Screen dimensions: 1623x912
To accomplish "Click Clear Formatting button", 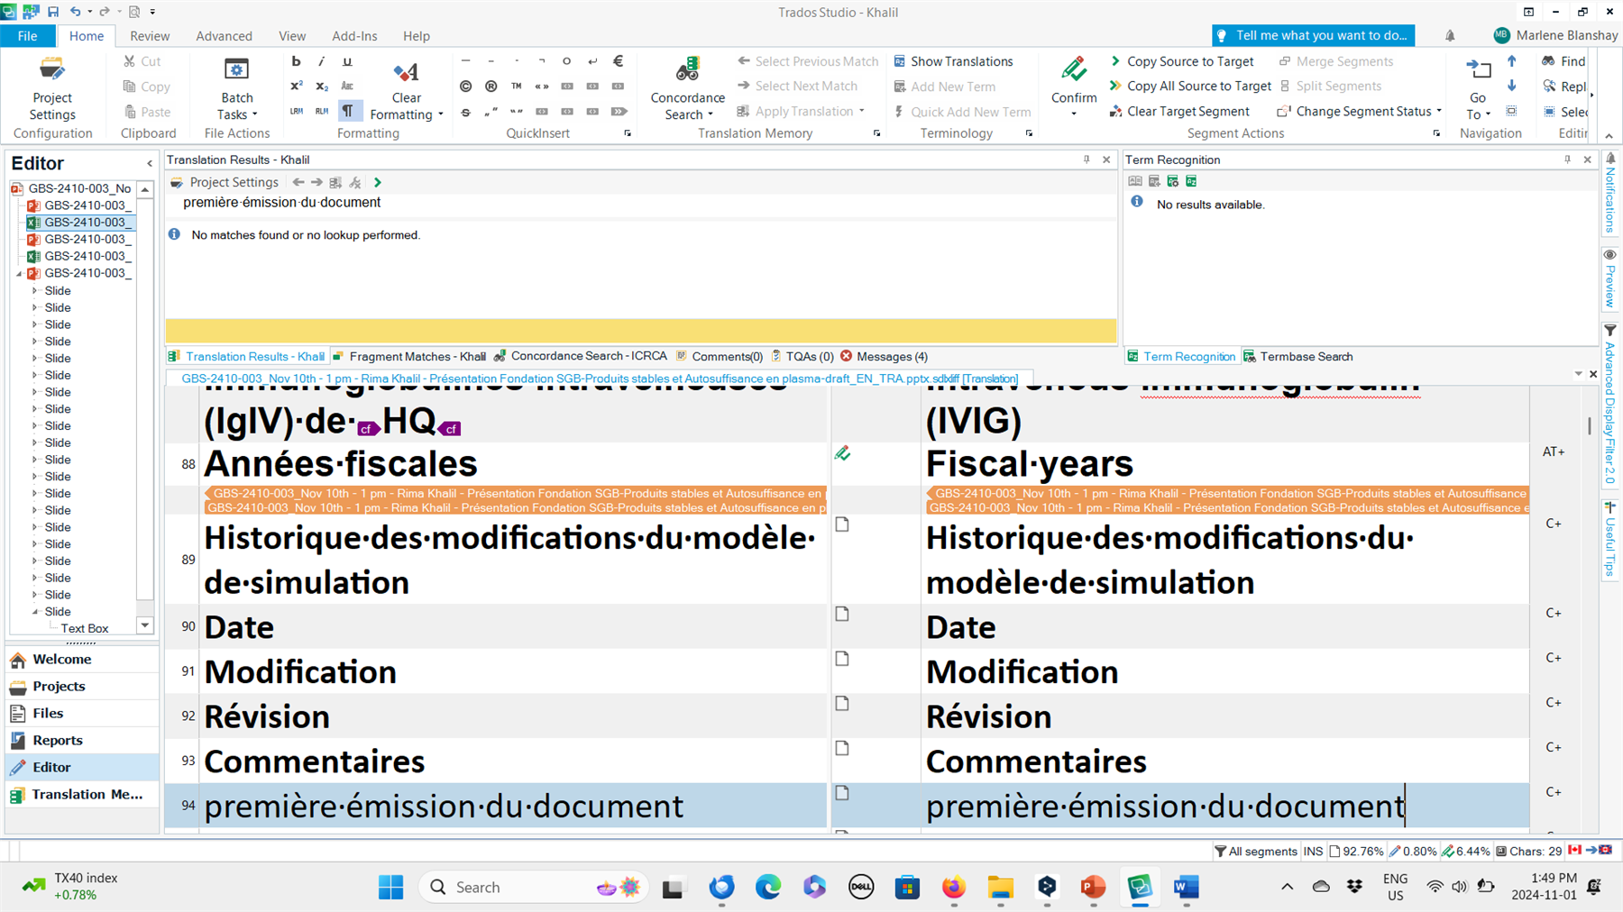I will click(406, 88).
